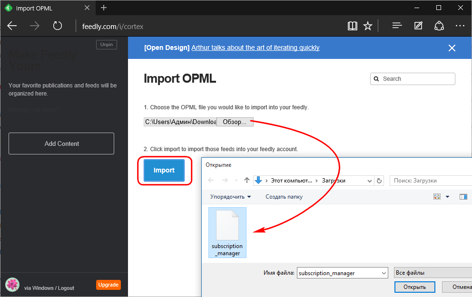Expand breadcrumb chevron after Этот компьютер
This screenshot has height=297, width=472.
(316, 181)
